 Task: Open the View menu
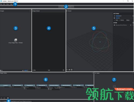coord(8,4)
